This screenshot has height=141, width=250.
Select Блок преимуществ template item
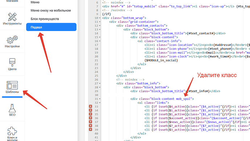pyautogui.click(x=45, y=19)
